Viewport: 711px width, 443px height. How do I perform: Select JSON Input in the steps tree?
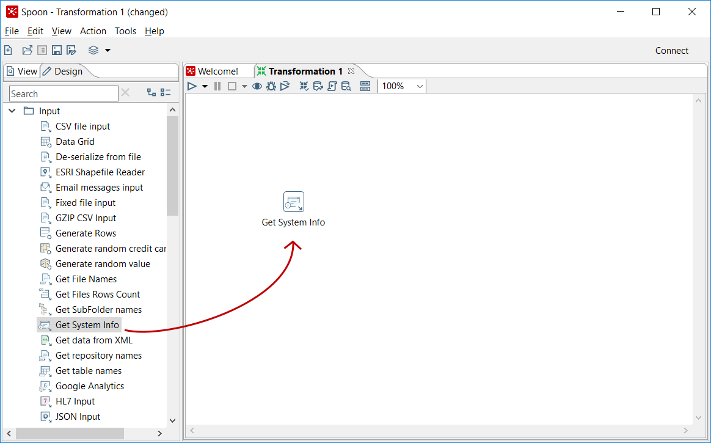[78, 417]
